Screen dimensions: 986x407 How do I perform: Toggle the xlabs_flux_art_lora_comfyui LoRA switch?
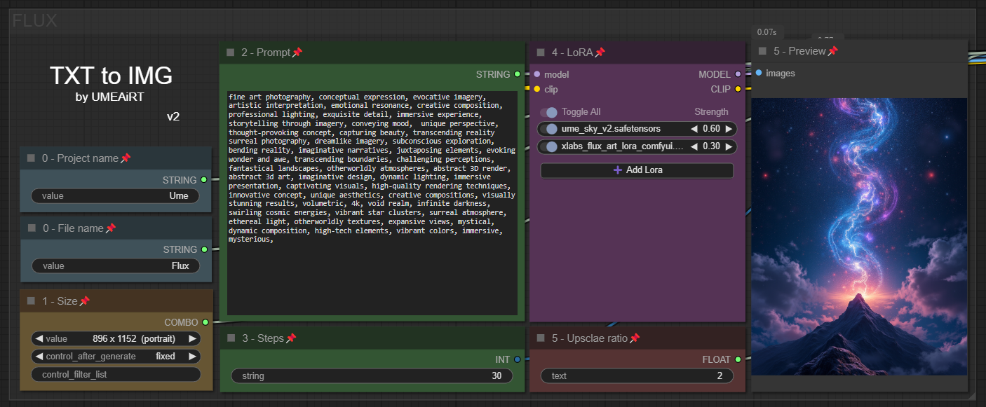tap(549, 146)
